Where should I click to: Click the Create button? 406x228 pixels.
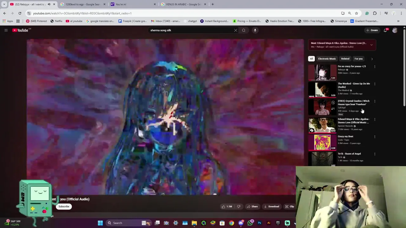[372, 30]
